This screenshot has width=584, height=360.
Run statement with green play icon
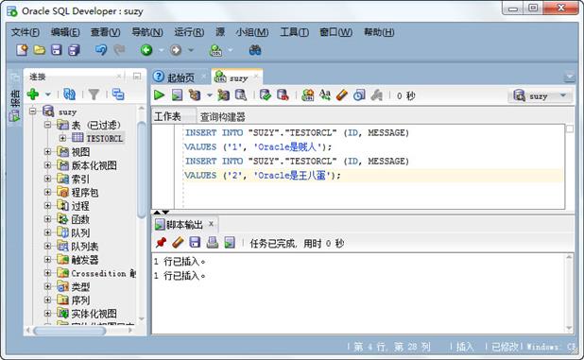click(x=160, y=95)
